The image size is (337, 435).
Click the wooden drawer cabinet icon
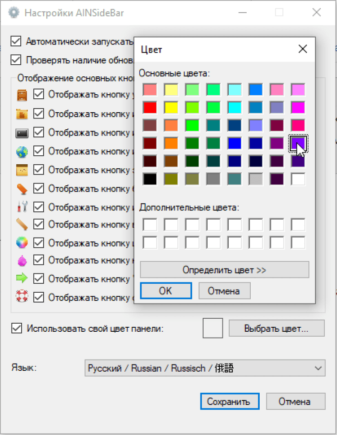(22, 95)
